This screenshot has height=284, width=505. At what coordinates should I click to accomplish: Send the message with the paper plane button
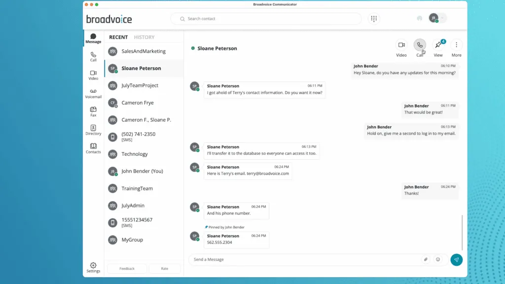coord(456,259)
